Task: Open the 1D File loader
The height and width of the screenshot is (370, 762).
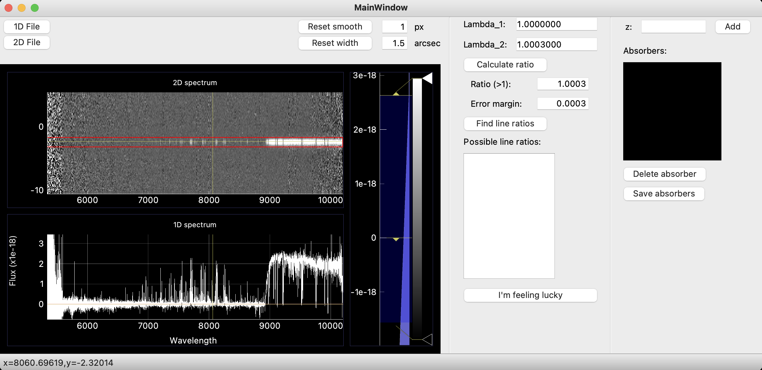Action: pyautogui.click(x=27, y=27)
